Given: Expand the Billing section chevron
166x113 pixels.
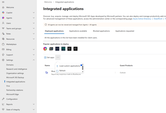Looking at the screenshot, I should coord(34,49).
